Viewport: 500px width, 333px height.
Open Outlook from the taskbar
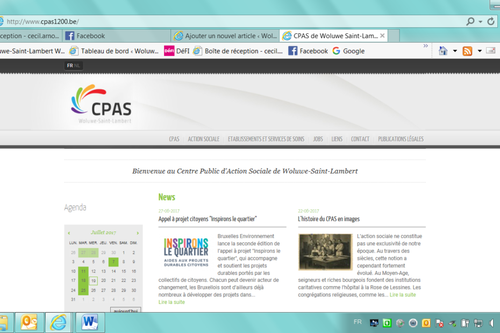tap(28, 322)
